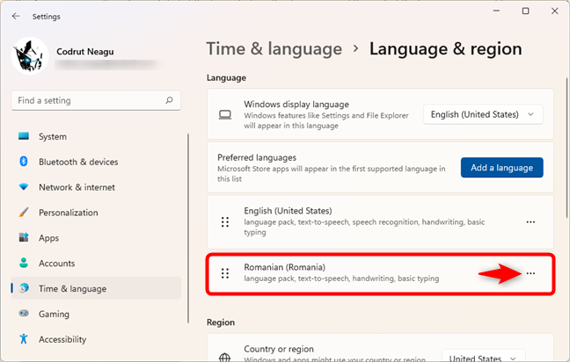Grab the drag handle for Romanian (Romania)

pyautogui.click(x=225, y=273)
